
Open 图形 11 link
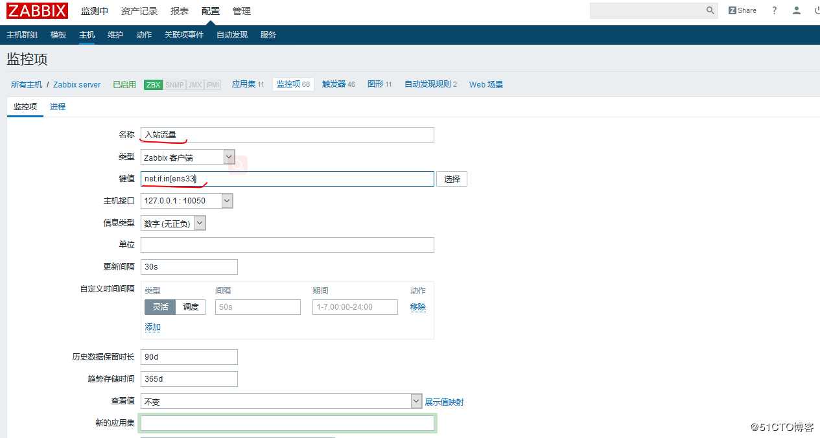[x=379, y=84]
